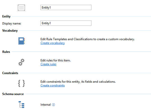Click the Constraints section header

(10, 73)
